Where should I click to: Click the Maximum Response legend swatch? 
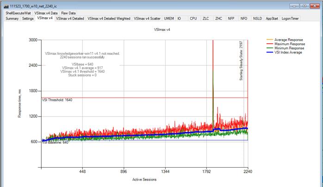click(x=270, y=44)
